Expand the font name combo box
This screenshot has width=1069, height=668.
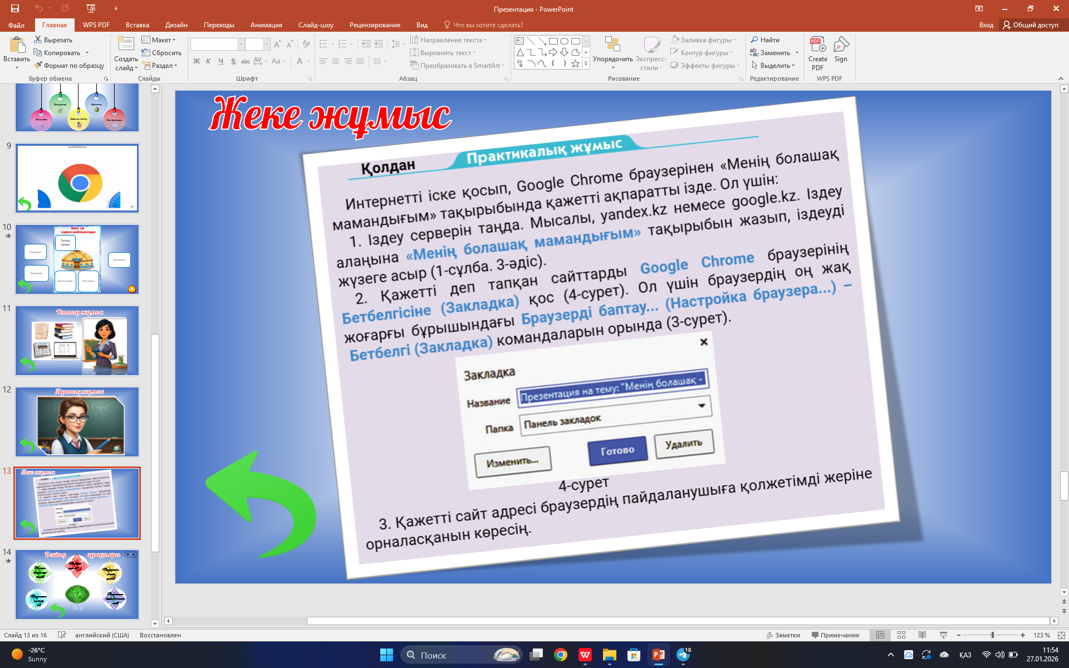coord(241,44)
